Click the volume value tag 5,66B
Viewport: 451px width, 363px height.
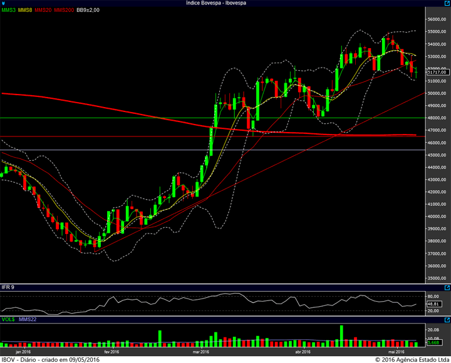[x=433, y=342]
